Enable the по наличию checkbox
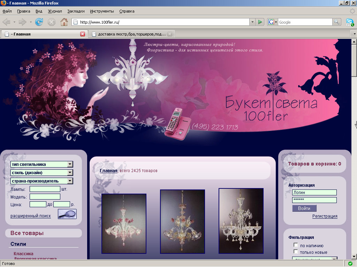This screenshot has height=267, width=357. 296,245
